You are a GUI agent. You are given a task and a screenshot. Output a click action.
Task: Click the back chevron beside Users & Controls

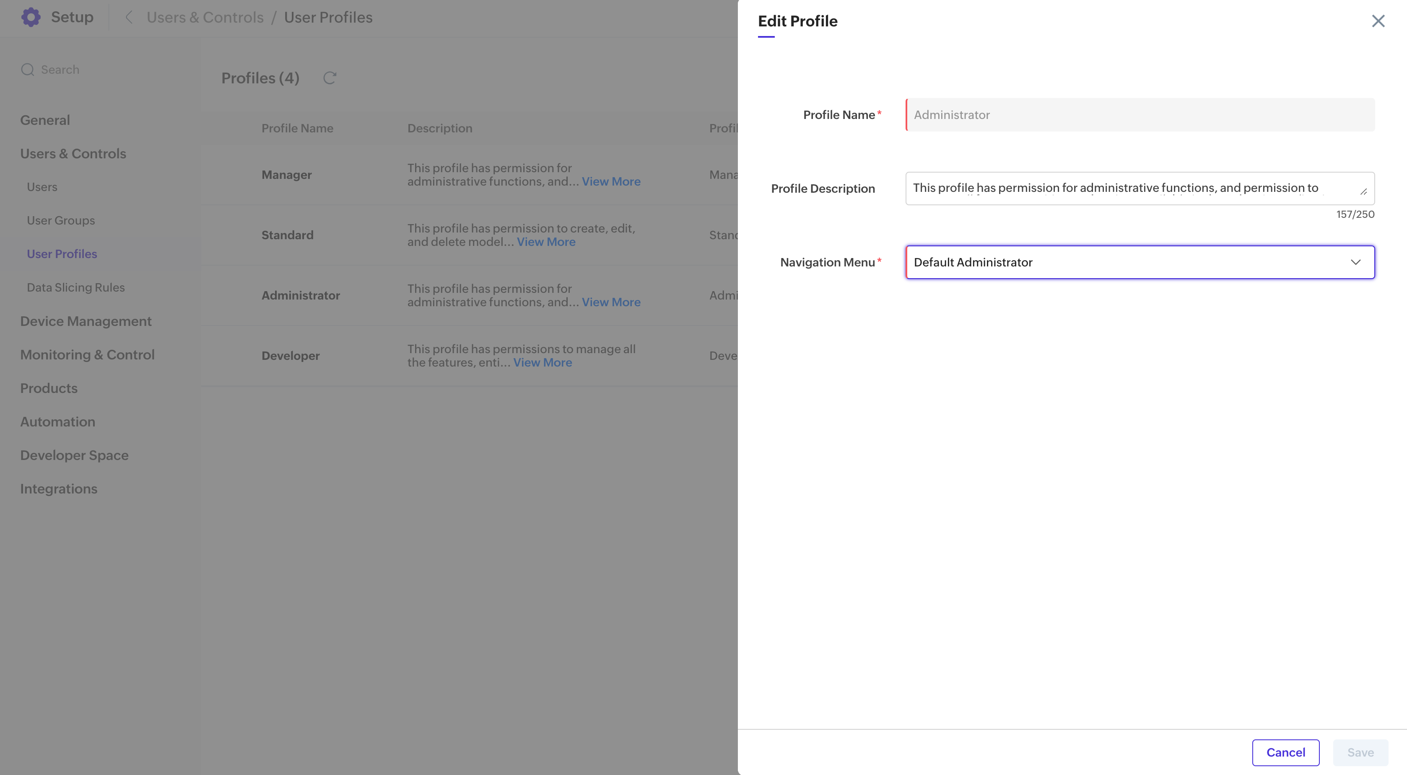(x=129, y=18)
